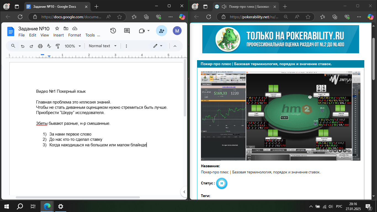Open the Search the menus magnifier

point(13,46)
